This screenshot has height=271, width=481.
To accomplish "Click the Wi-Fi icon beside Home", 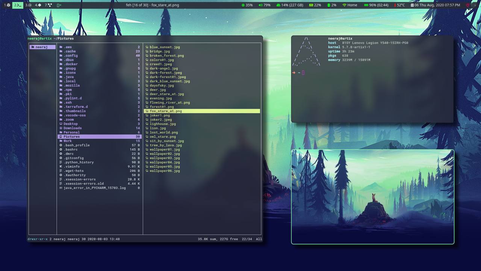I will pos(344,5).
